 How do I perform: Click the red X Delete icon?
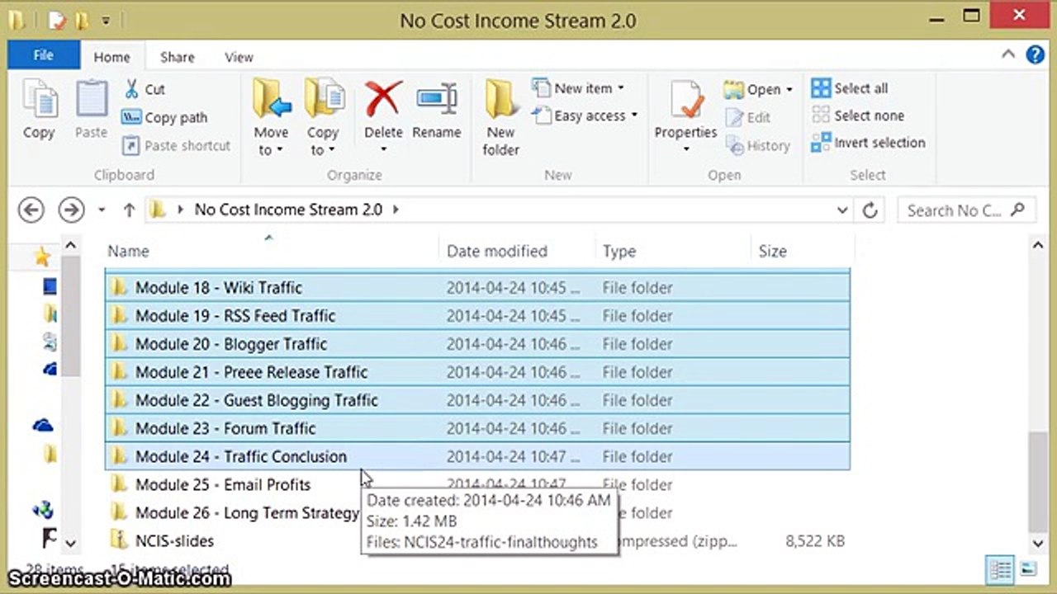point(383,99)
